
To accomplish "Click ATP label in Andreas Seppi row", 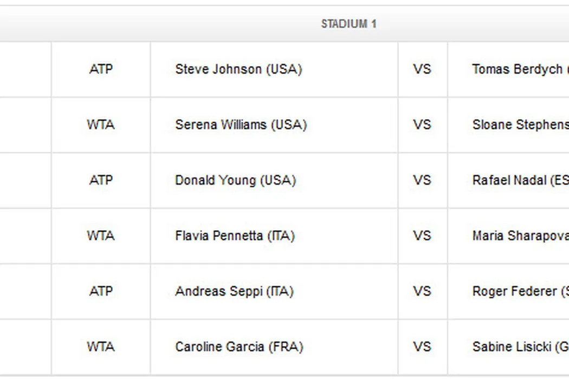I will 101,291.
